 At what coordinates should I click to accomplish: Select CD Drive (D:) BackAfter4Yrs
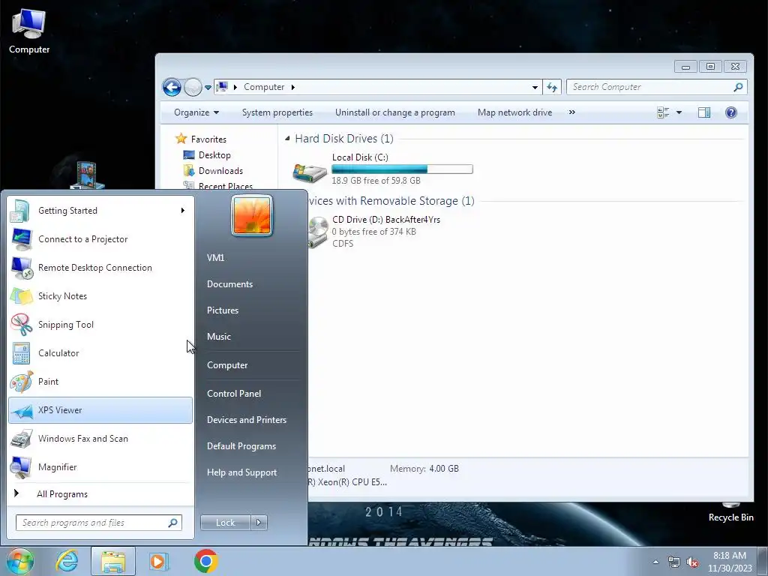point(375,232)
